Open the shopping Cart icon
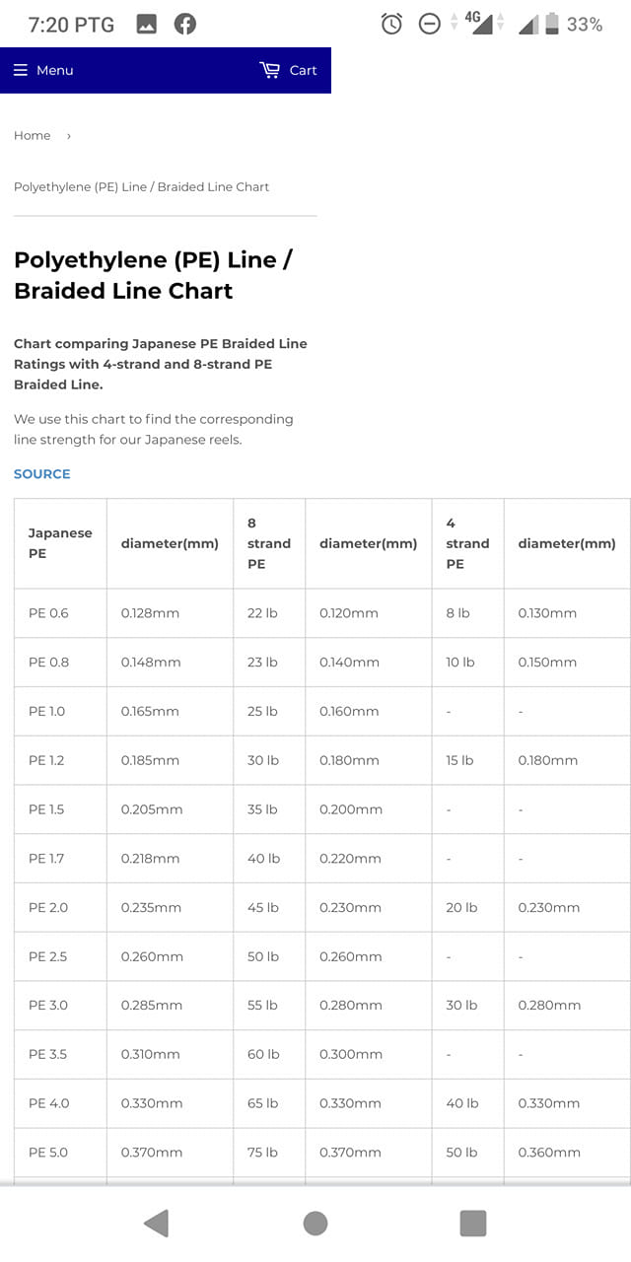631x1262 pixels. (269, 70)
